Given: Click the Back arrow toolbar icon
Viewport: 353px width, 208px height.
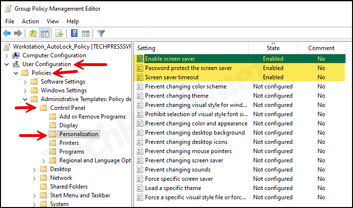Looking at the screenshot, I should pyautogui.click(x=7, y=34).
